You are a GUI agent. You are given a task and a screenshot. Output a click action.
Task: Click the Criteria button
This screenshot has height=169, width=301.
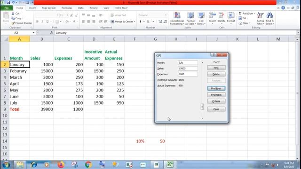click(216, 101)
